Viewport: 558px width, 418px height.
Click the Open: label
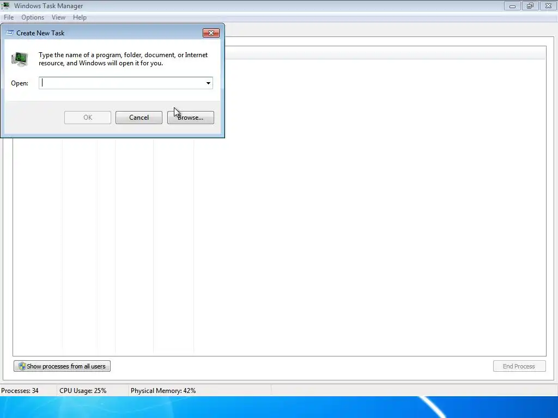point(20,83)
